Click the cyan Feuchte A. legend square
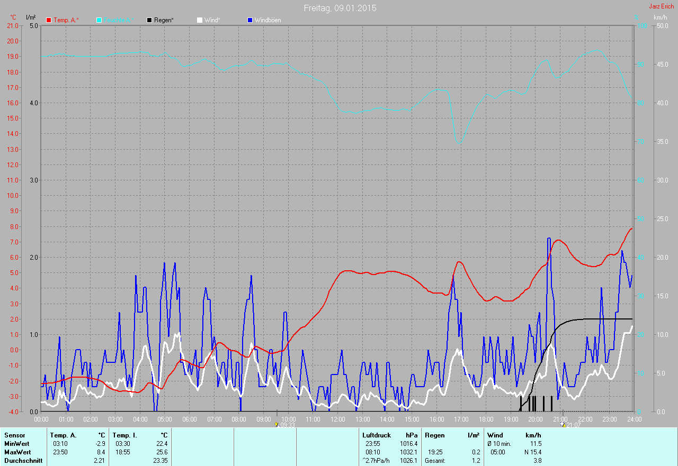Screen dimensions: 678x466 tap(99, 20)
